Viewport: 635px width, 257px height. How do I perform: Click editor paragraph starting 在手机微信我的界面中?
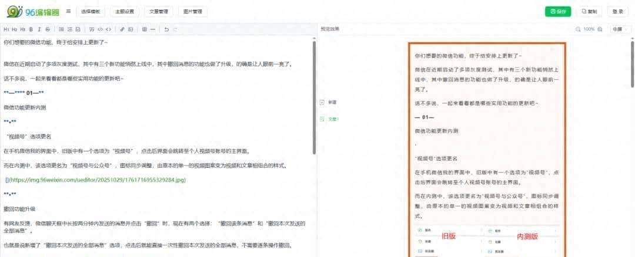(x=126, y=151)
